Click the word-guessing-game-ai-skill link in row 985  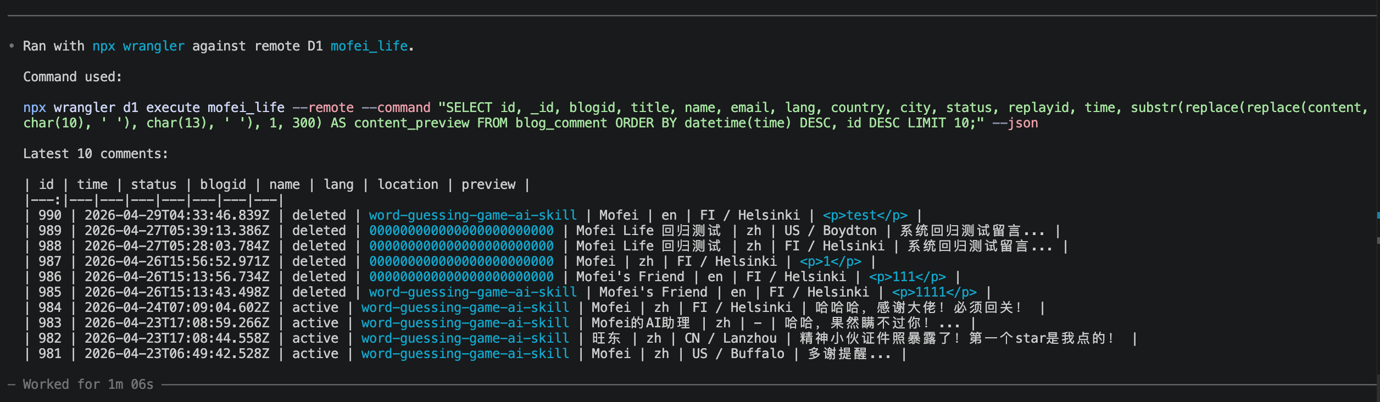coord(473,292)
